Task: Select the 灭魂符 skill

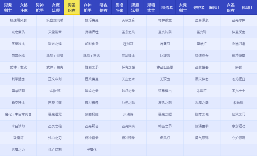Action: click(128, 115)
